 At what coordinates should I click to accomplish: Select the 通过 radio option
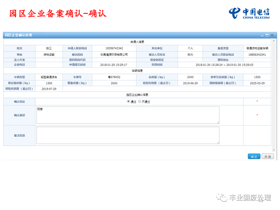[x=128, y=102]
